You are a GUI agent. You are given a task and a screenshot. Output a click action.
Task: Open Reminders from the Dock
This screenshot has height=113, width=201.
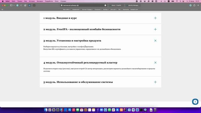[90, 110]
